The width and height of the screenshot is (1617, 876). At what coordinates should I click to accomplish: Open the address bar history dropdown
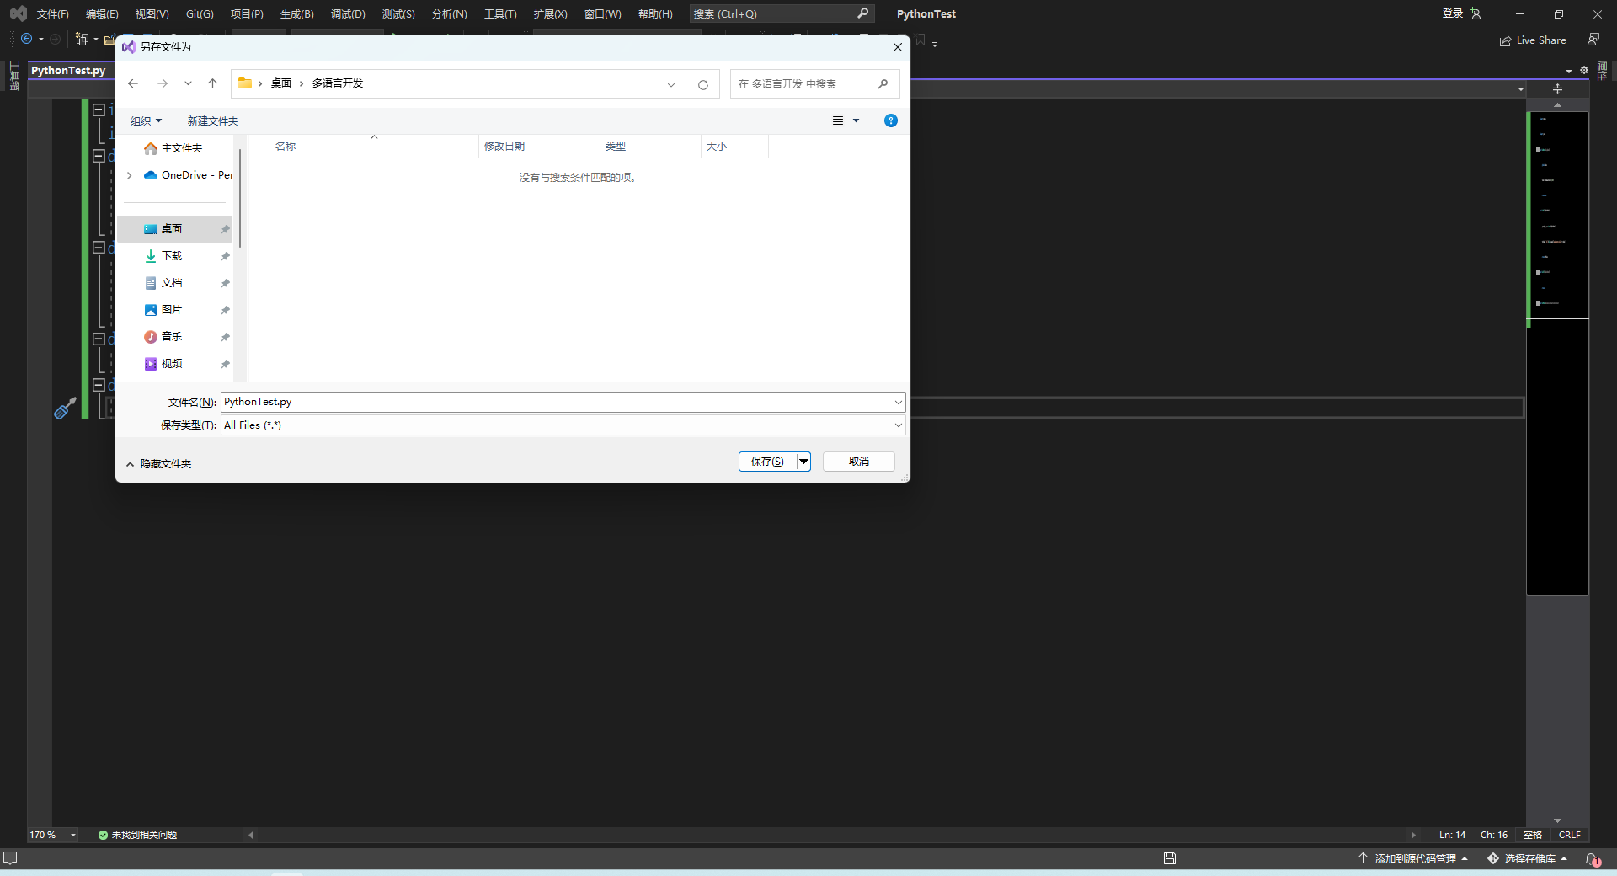click(x=671, y=84)
